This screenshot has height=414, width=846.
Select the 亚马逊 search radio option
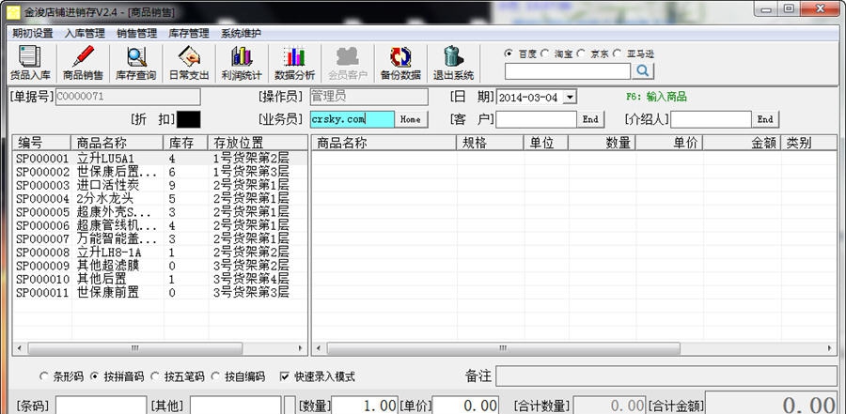(618, 54)
